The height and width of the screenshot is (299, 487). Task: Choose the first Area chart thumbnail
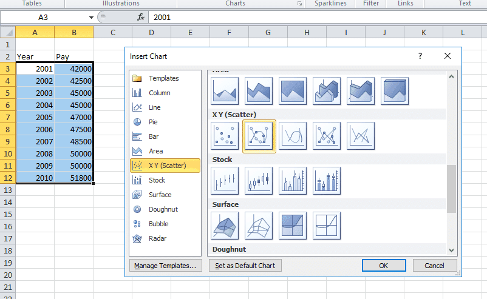click(x=225, y=91)
